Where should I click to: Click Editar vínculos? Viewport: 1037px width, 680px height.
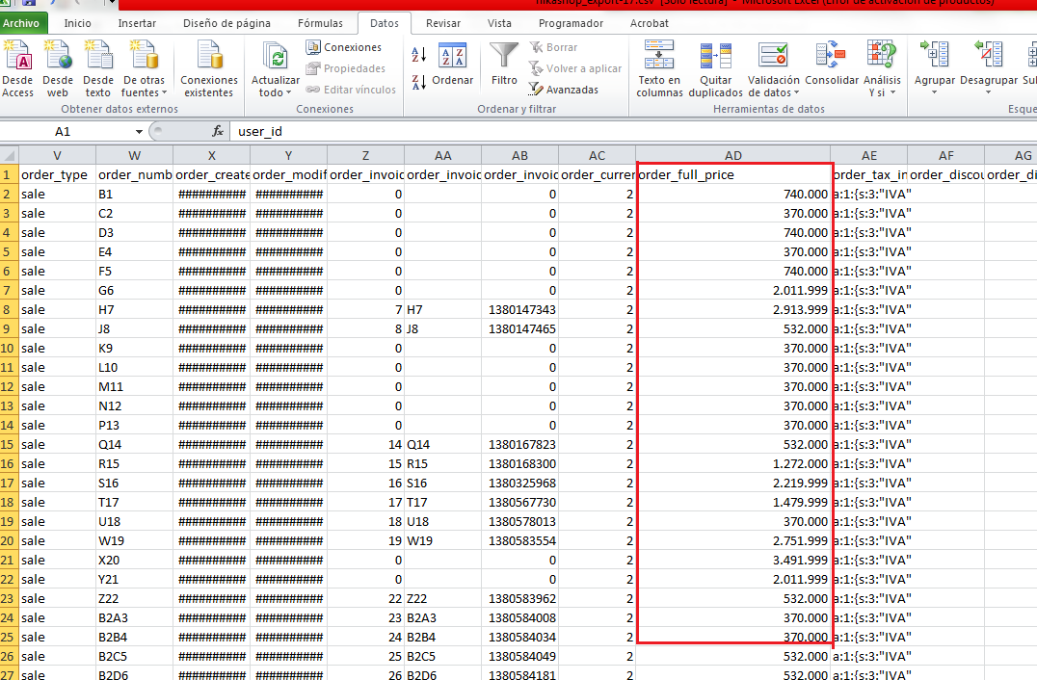[351, 90]
